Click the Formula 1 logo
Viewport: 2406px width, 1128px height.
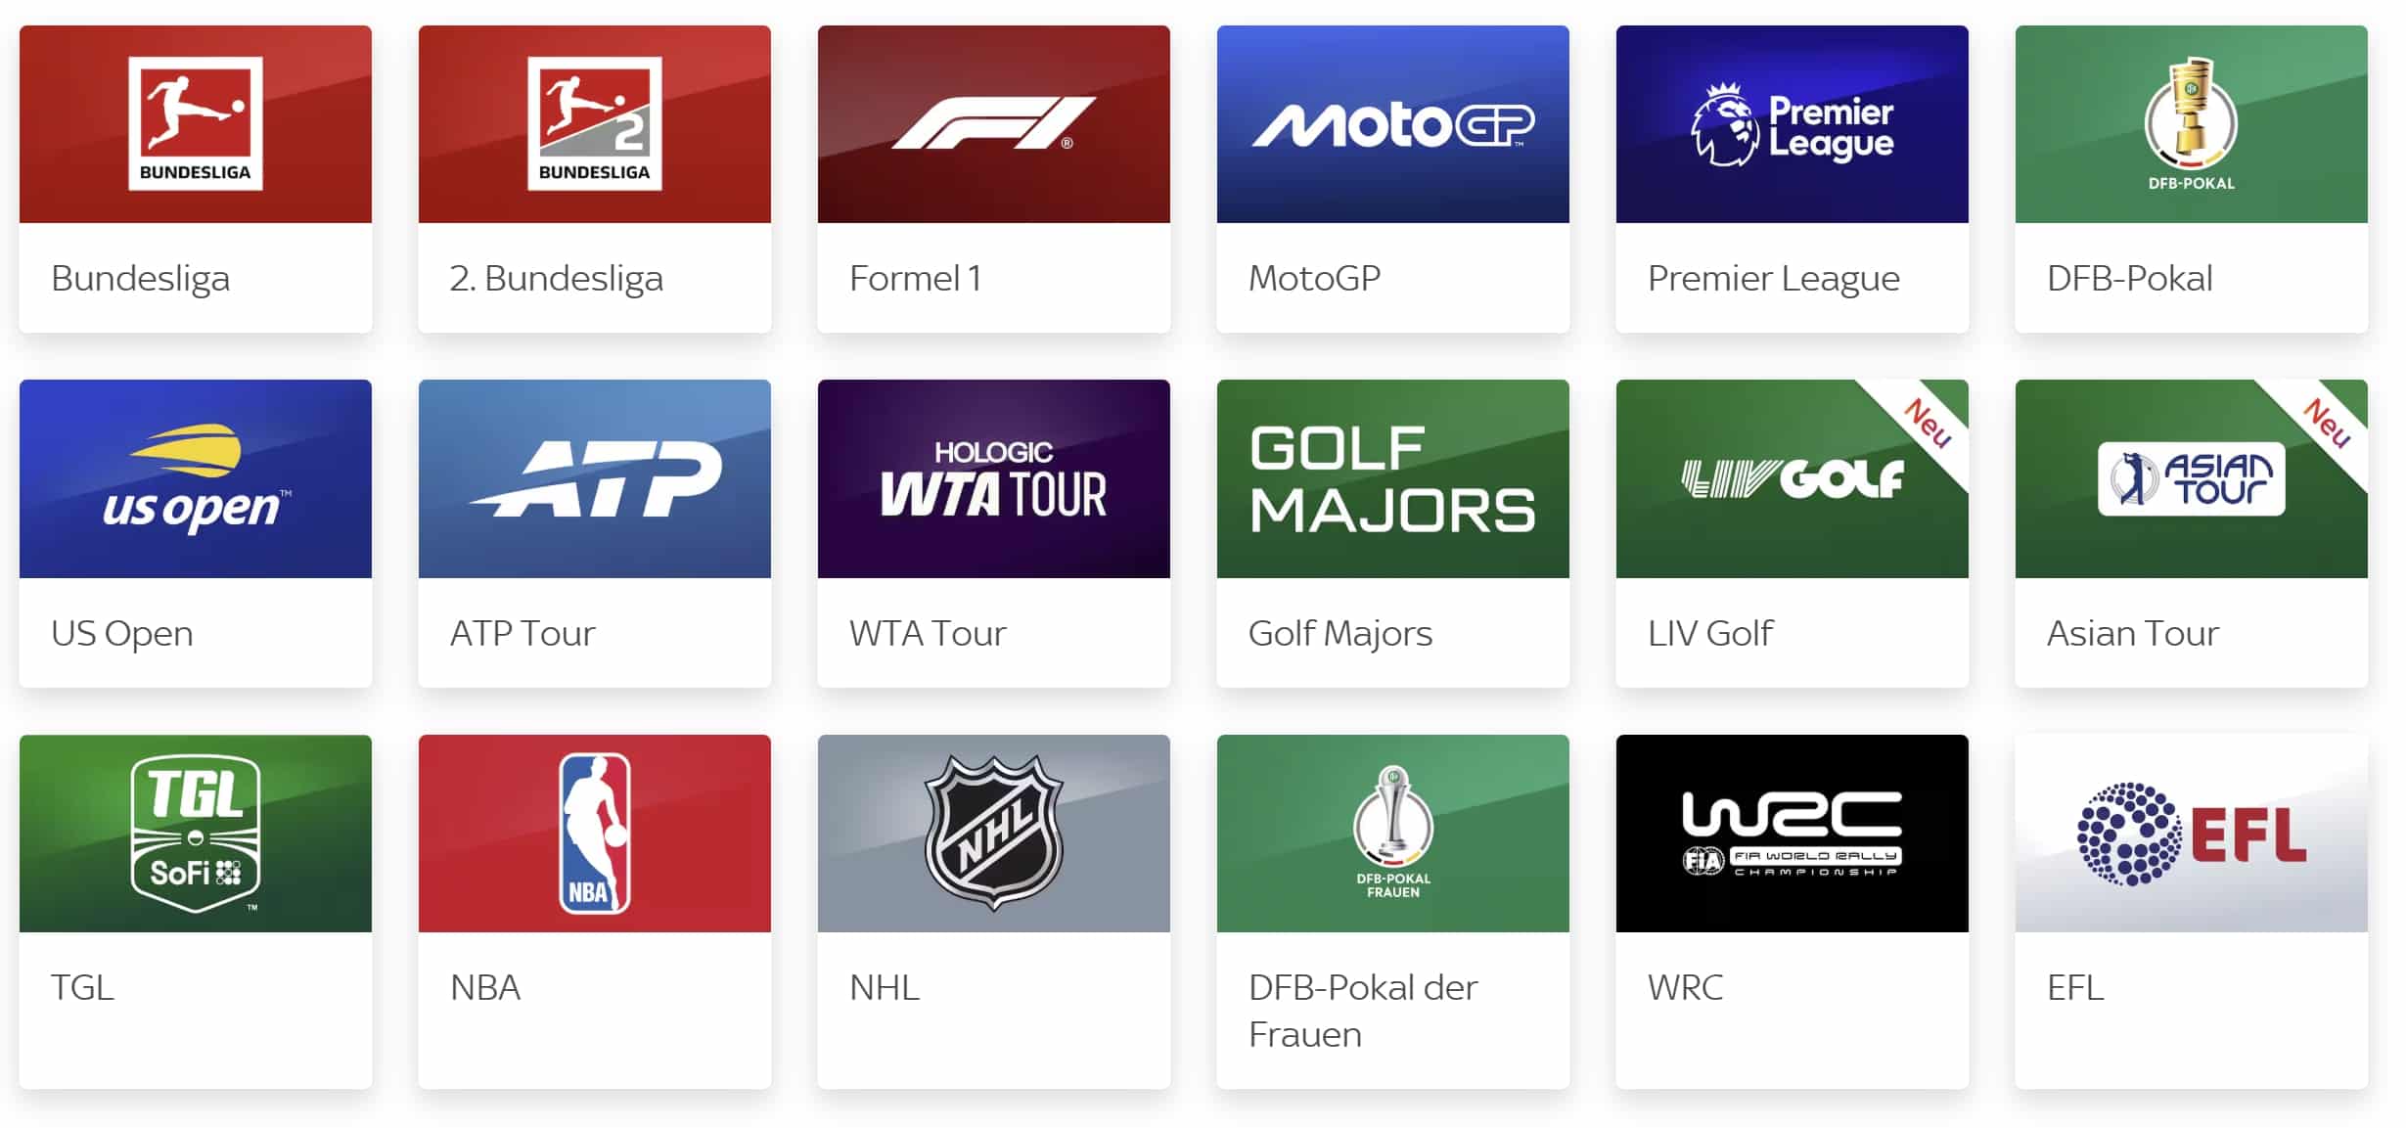[994, 124]
